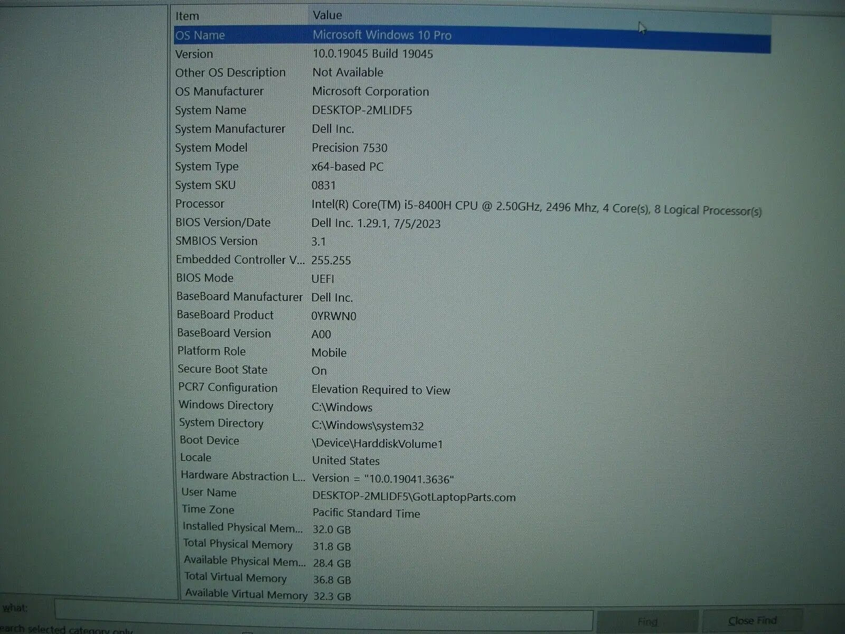Select the OS Name row
The width and height of the screenshot is (845, 634).
coord(472,39)
